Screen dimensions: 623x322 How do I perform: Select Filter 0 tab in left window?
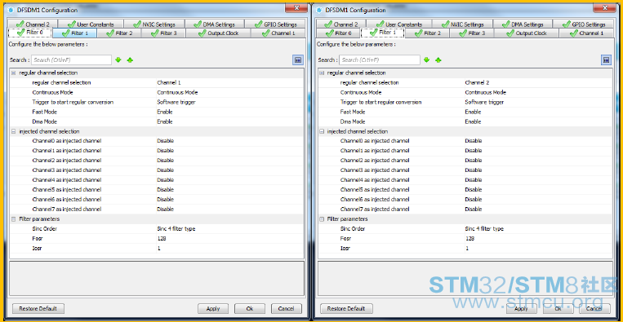[x=29, y=33]
